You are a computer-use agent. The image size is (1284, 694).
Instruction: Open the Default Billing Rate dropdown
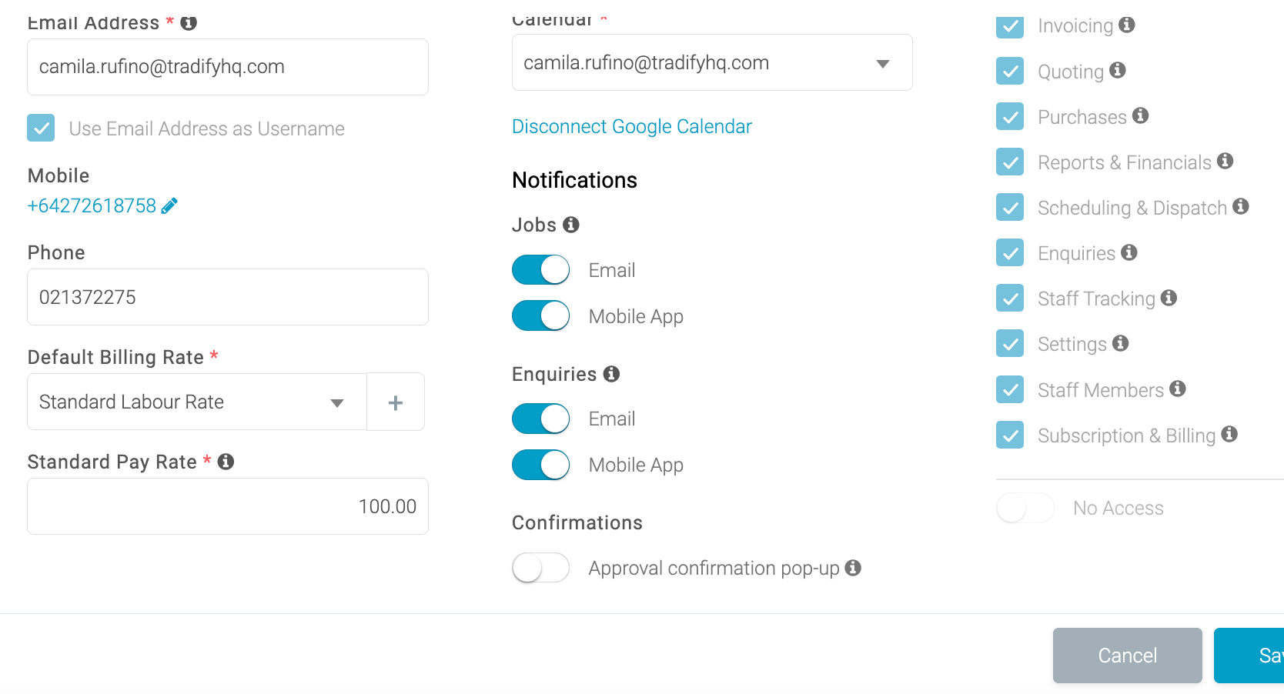click(336, 402)
